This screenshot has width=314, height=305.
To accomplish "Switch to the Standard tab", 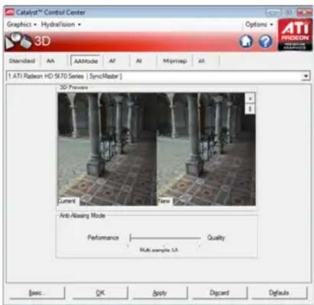I will pos(22,61).
